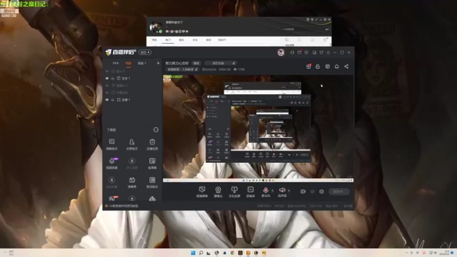Toggle visibility of fourth hidden source row
This screenshot has width=457, height=257.
pos(107,93)
